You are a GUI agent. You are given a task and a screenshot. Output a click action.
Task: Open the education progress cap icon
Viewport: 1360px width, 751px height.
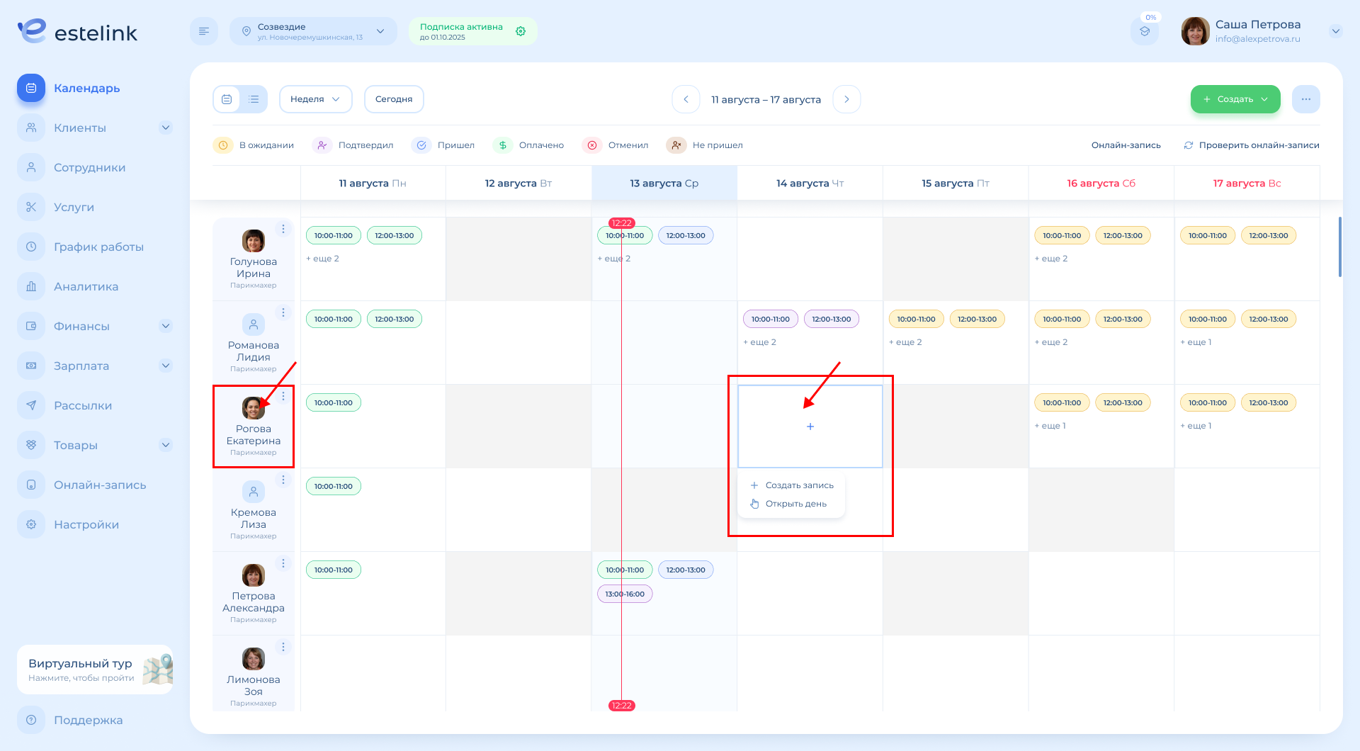coord(1145,31)
